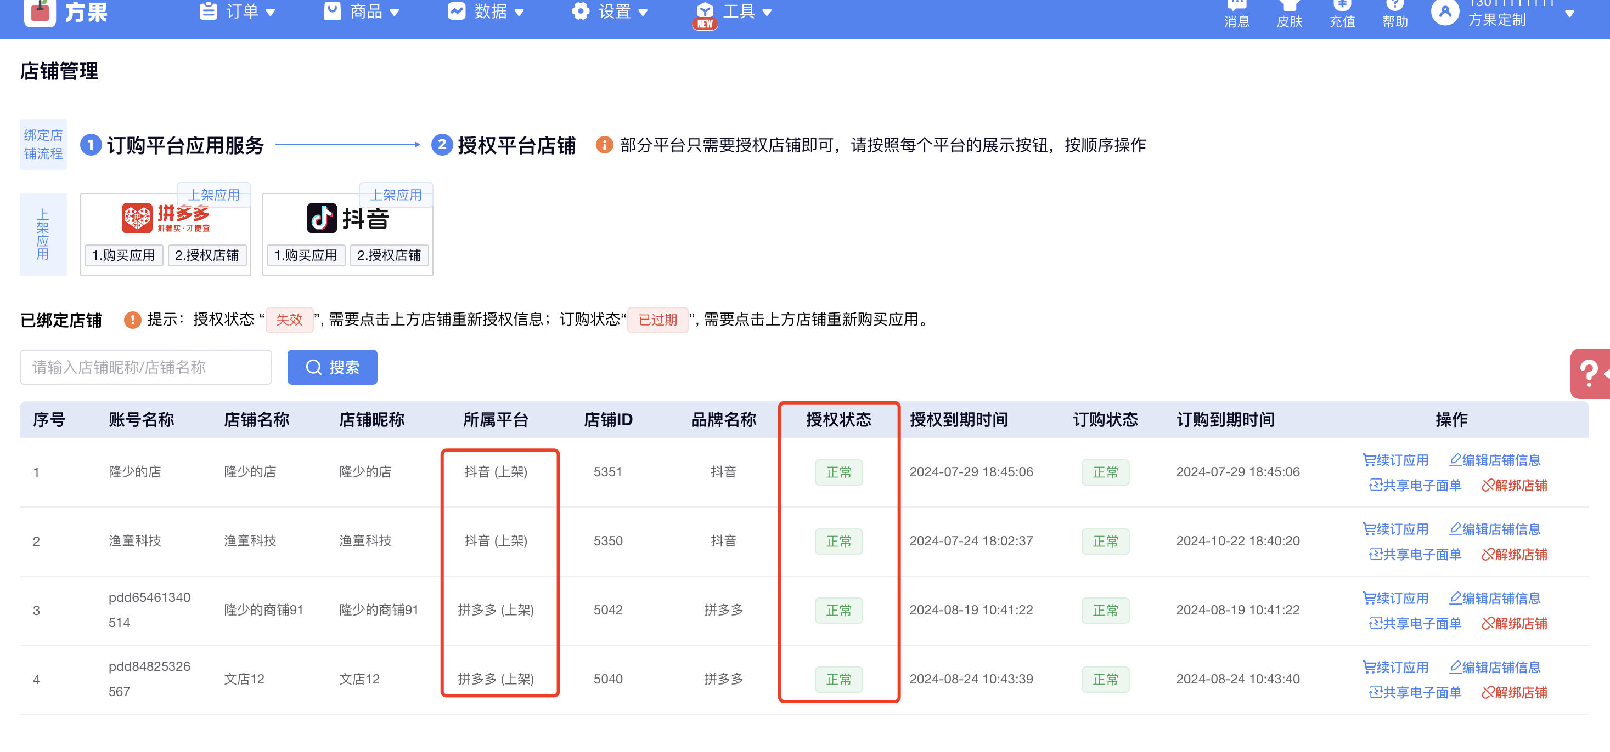The image size is (1610, 752).
Task: Open the red question mark floating widget
Action: pyautogui.click(x=1590, y=373)
